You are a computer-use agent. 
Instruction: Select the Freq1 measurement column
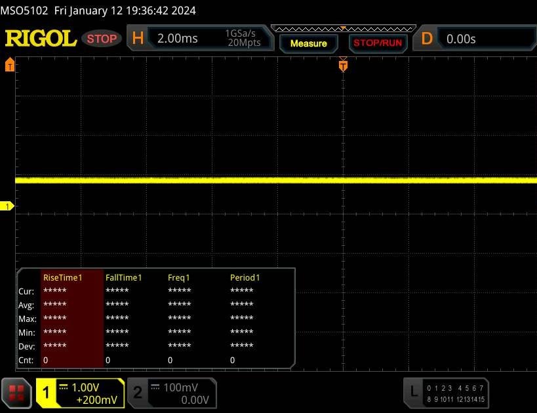[x=197, y=319]
